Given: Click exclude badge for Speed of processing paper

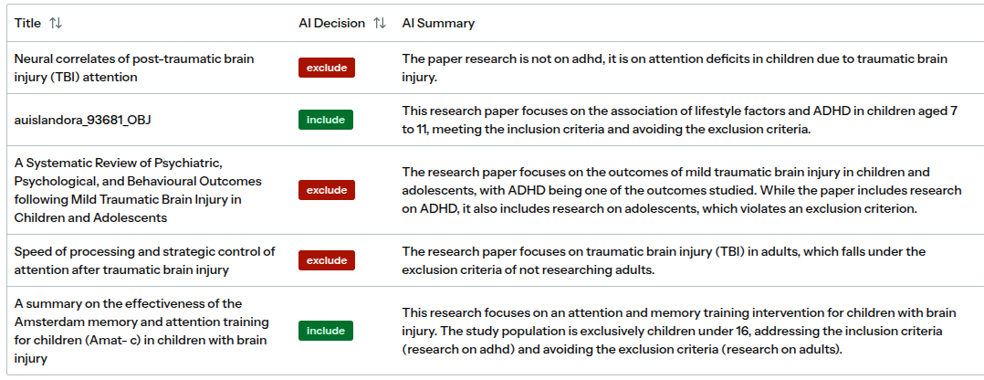Looking at the screenshot, I should pos(327,260).
